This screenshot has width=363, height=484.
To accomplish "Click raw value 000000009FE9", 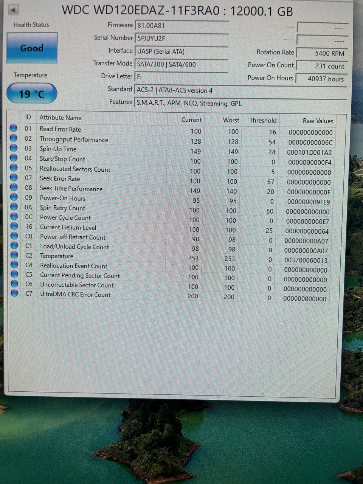I will coord(308,202).
